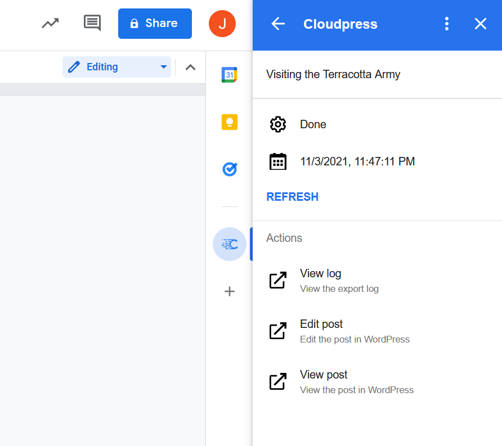Open Google Keep in the side panel
This screenshot has width=502, height=446.
pos(230,122)
